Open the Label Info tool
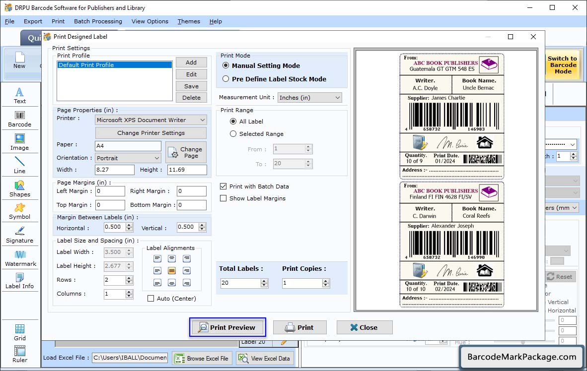 coord(19,281)
